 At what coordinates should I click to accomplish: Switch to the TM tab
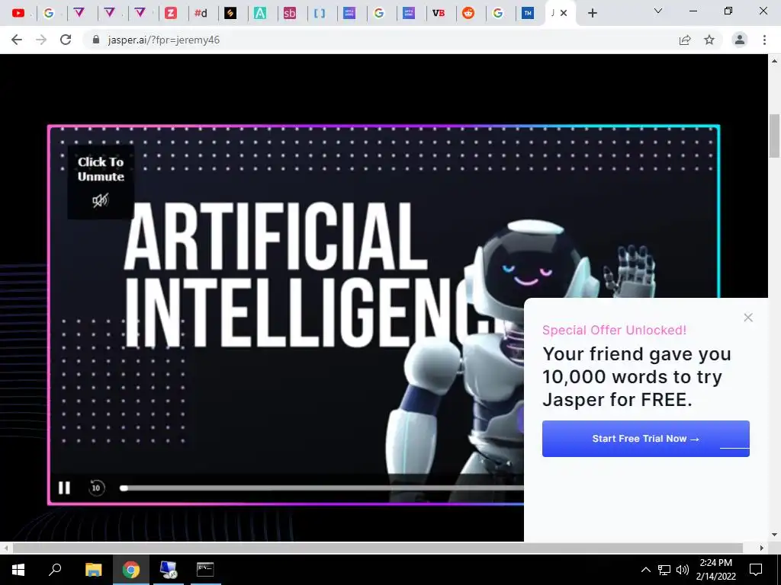(x=528, y=14)
